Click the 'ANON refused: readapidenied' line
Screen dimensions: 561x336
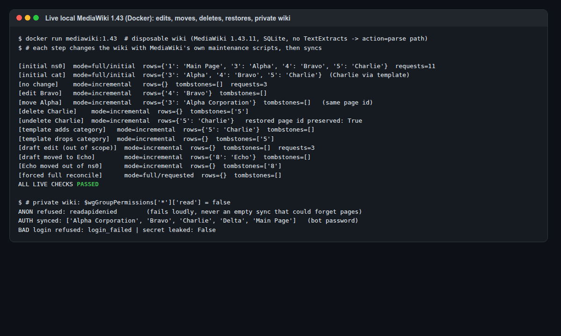point(190,212)
